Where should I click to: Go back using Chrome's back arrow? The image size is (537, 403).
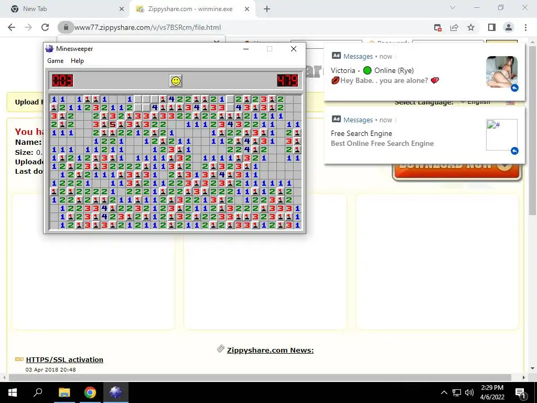coord(12,27)
